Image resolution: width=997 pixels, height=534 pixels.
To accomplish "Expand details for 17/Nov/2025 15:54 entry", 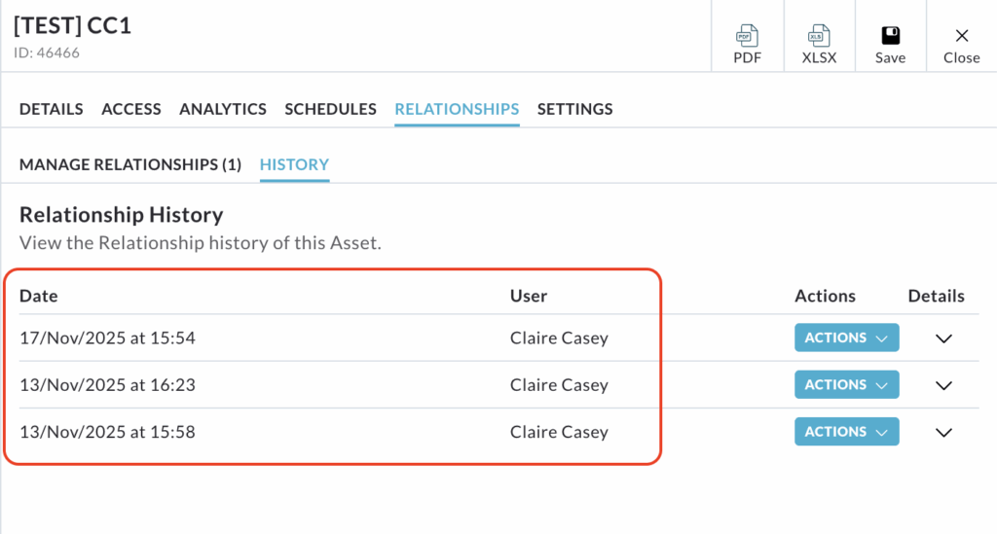I will pos(942,338).
